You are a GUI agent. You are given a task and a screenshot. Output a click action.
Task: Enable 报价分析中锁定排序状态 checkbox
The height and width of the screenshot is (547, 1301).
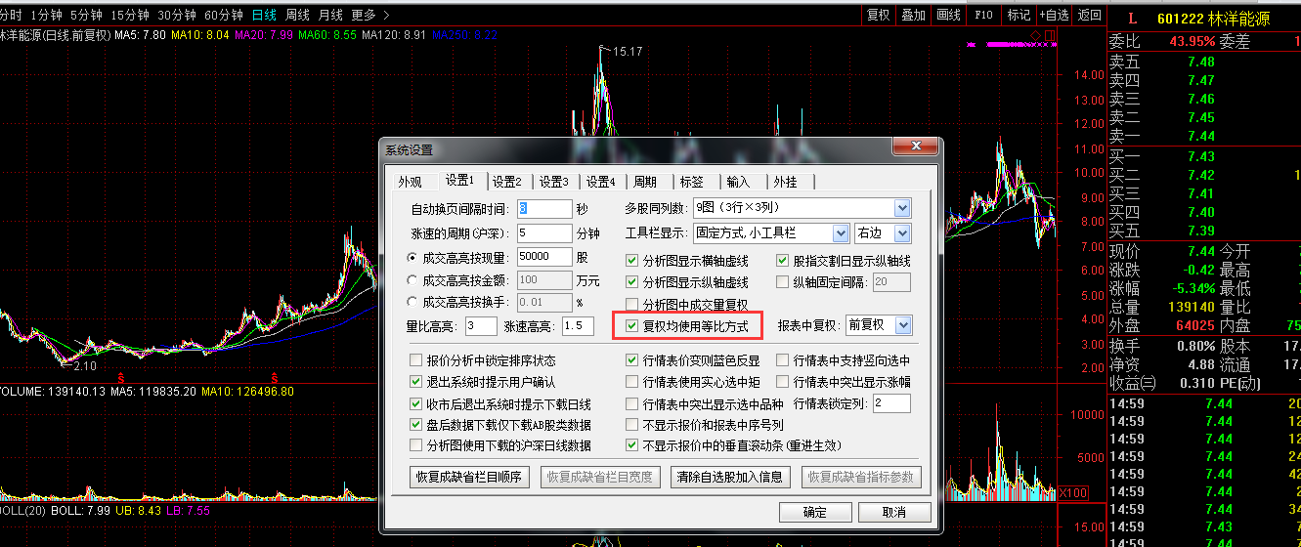click(417, 360)
